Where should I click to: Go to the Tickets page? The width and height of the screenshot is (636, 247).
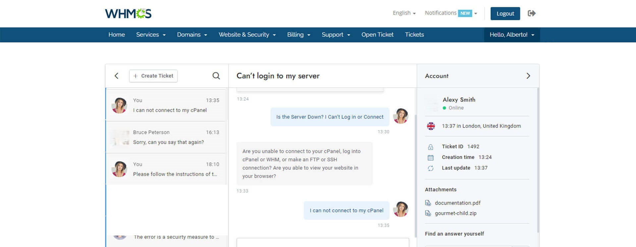click(414, 35)
